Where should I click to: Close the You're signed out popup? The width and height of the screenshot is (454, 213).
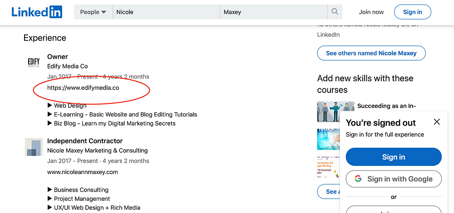pos(437,121)
